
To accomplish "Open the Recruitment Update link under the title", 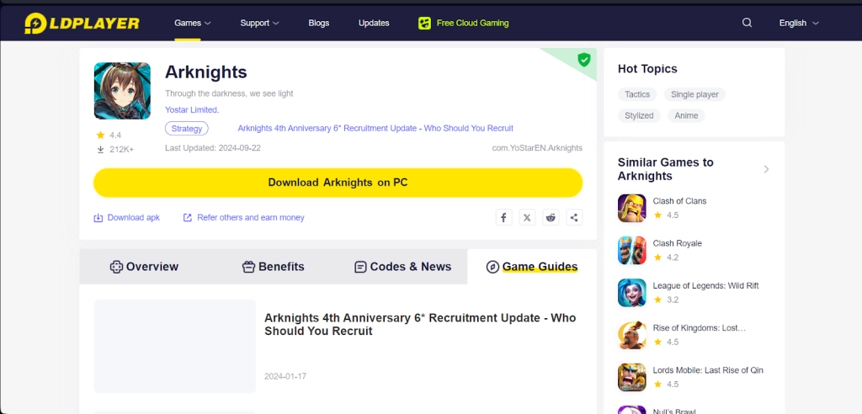I will 375,128.
